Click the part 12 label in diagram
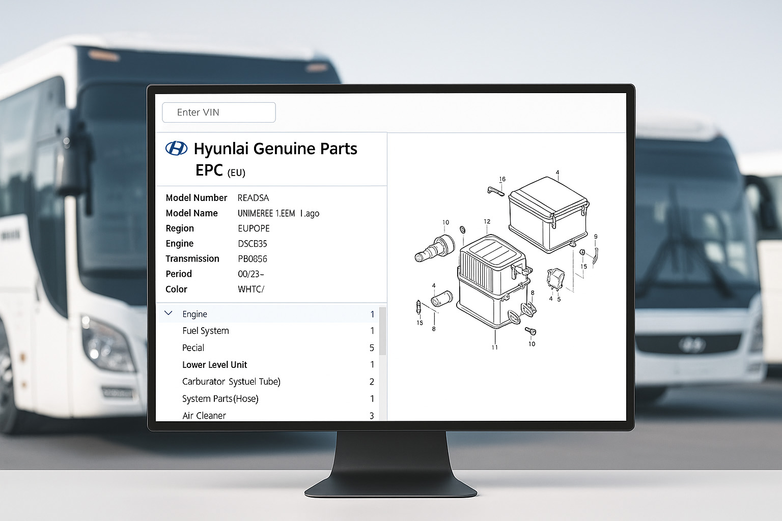 (487, 221)
